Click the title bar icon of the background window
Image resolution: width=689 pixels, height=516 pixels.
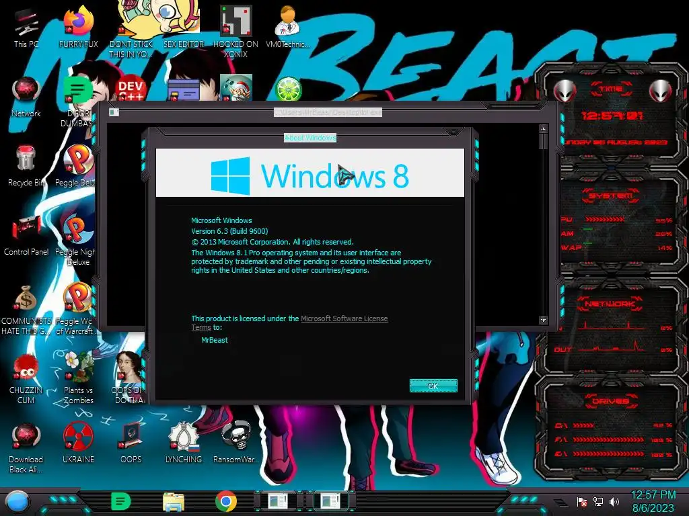[114, 112]
